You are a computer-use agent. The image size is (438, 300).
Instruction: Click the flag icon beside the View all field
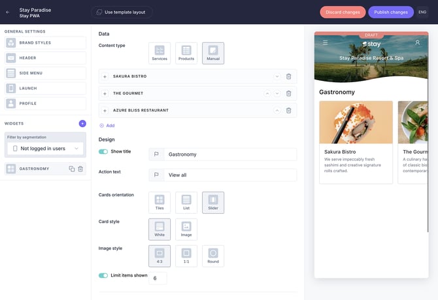(156, 175)
